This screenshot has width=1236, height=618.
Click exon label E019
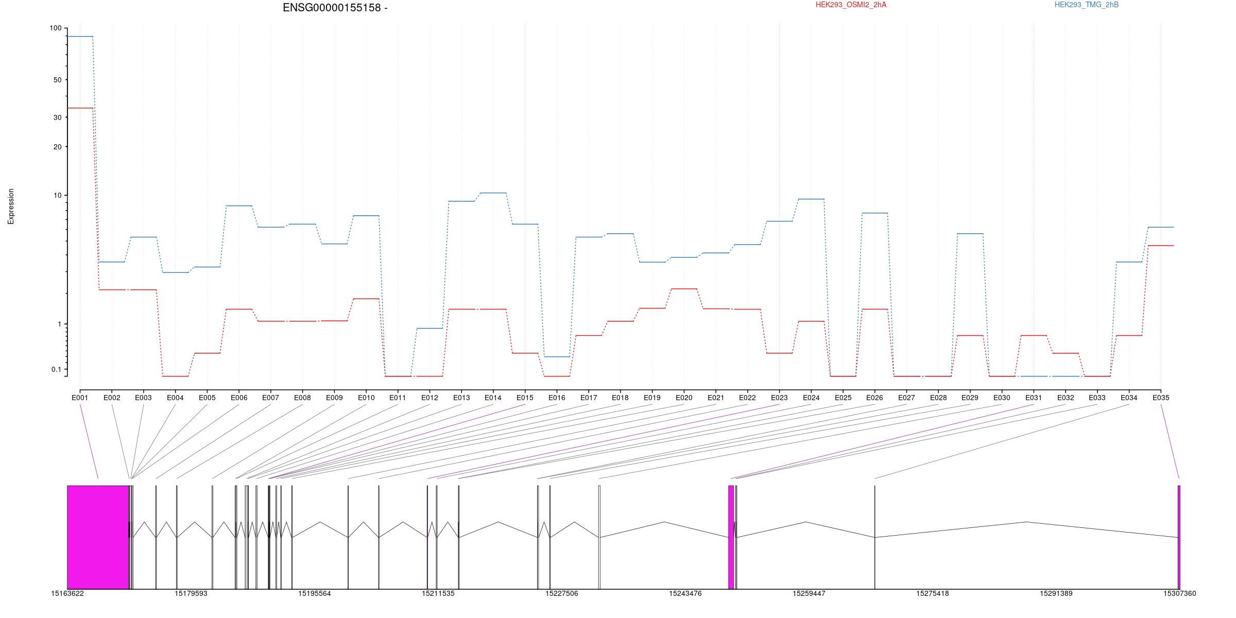coord(652,398)
